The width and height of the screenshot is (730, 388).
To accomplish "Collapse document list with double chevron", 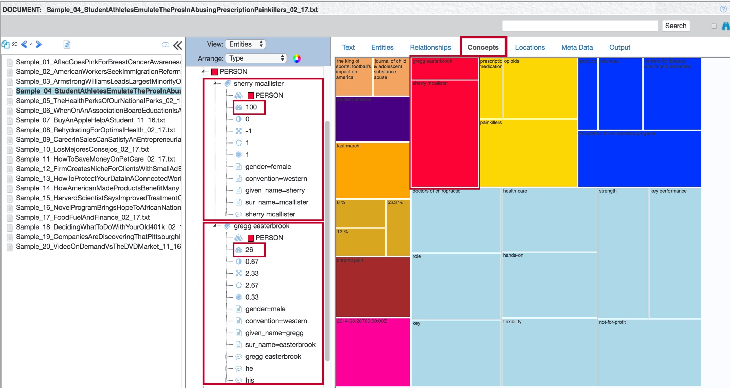I will tap(177, 45).
